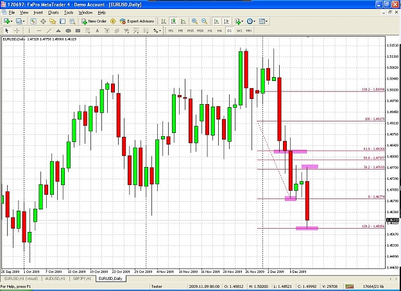401x291 pixels.
Task: Select pink rectangle at Fibonacci 61.8 level
Action: pyautogui.click(x=290, y=152)
